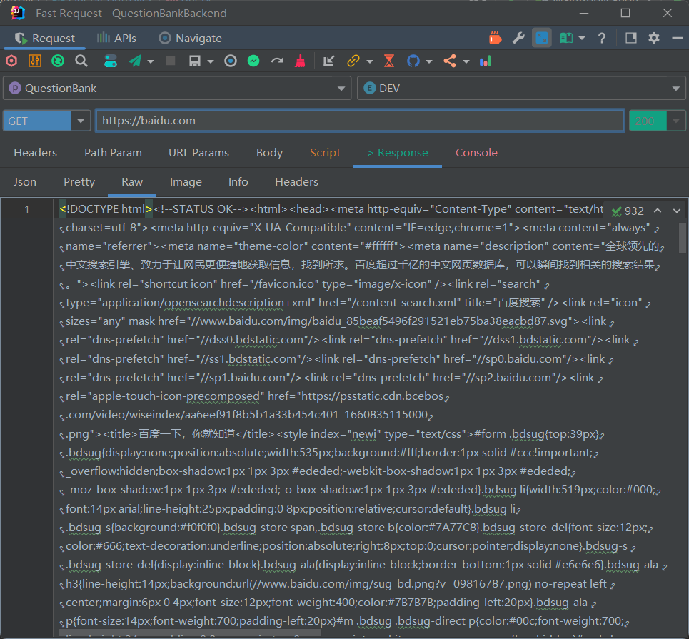The image size is (689, 639).
Task: Select the Response tab
Action: click(x=398, y=153)
